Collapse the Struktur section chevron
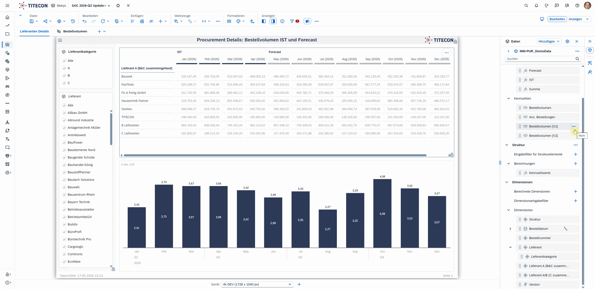 pyautogui.click(x=507, y=145)
